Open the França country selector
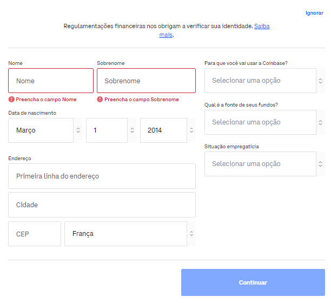331x303 pixels. click(x=125, y=234)
